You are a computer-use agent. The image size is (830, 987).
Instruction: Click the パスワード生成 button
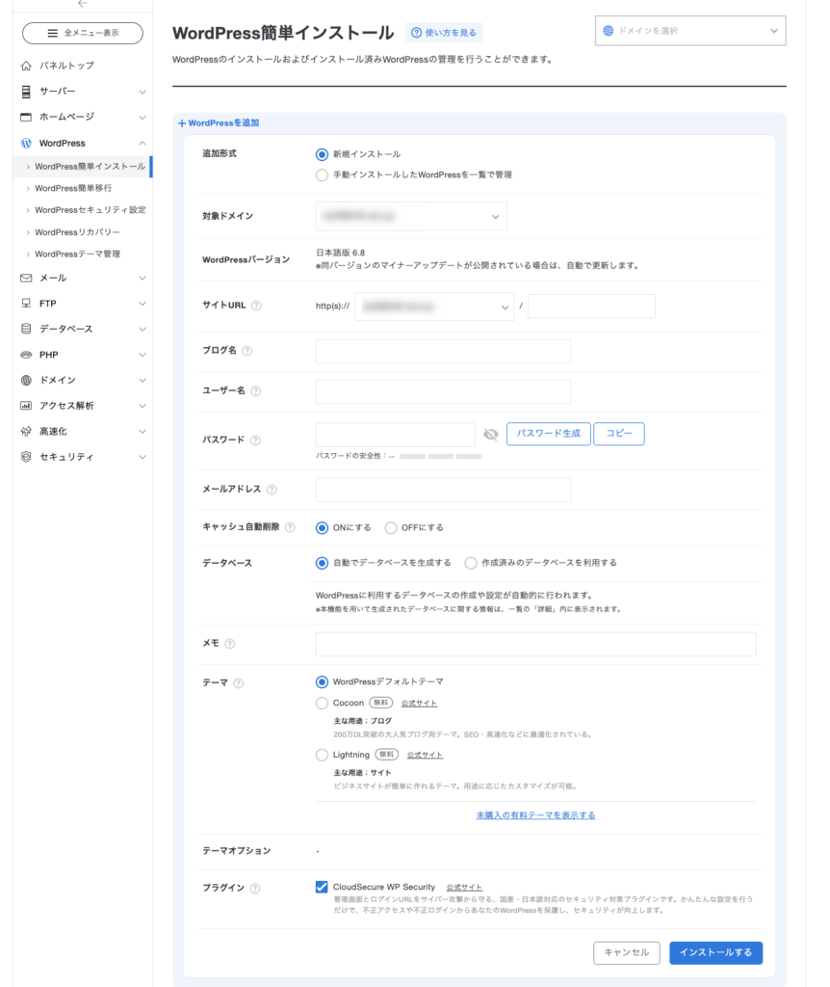click(548, 434)
